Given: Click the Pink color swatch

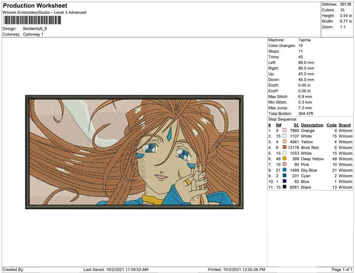Looking at the screenshot, I should click(284, 164).
